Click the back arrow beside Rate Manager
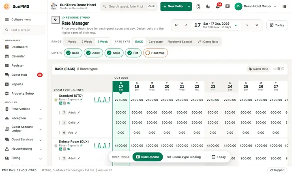The image size is (292, 174). (56, 19)
